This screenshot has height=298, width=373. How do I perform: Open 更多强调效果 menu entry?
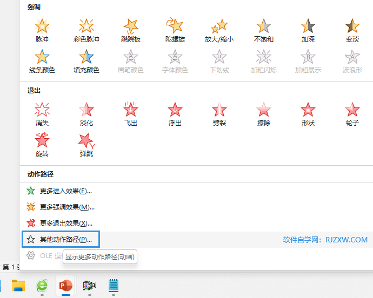tap(67, 207)
